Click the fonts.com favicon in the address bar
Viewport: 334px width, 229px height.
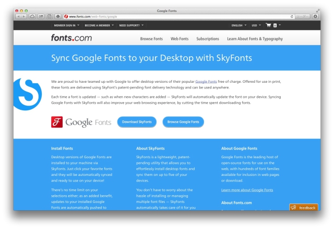click(66, 17)
